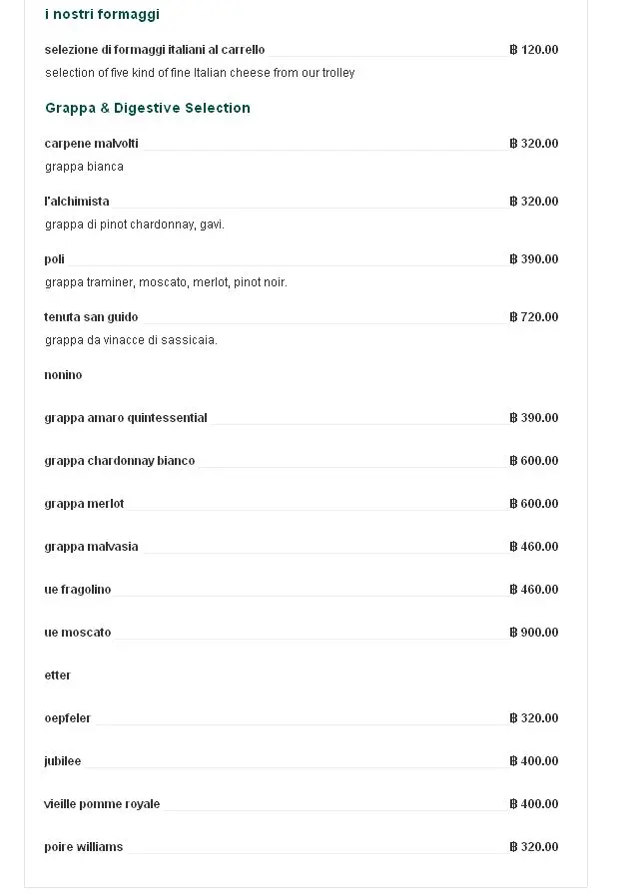626x894 pixels.
Task: Open the carpene malvolti menu item
Action: [92, 144]
